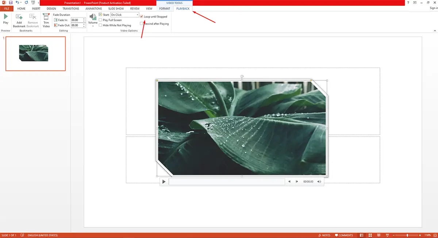Viewport: 438px width, 238px height.
Task: Open PowerPoint Help question mark
Action: tap(408, 3)
